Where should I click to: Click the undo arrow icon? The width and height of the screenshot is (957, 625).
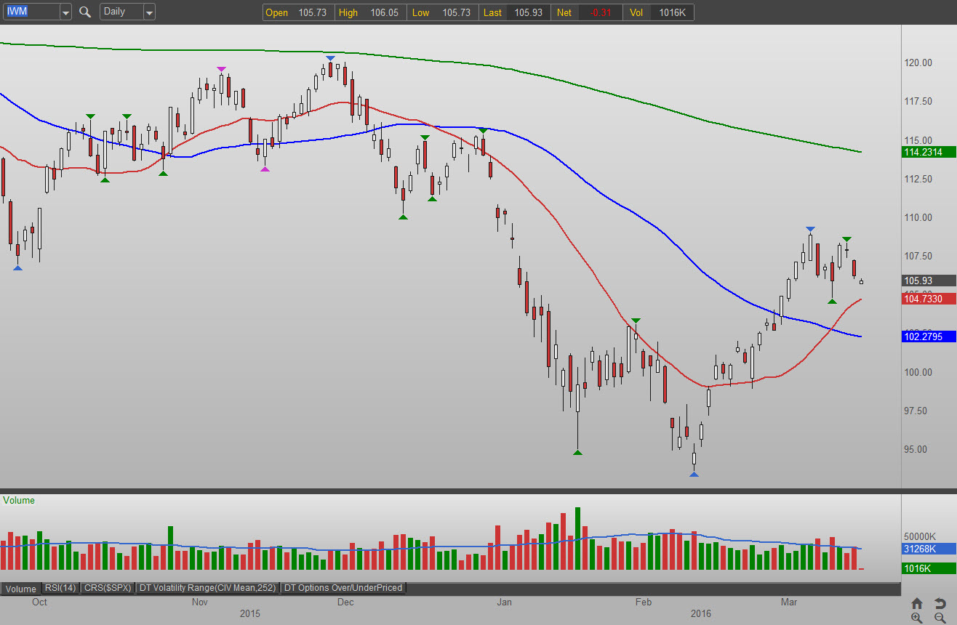pyautogui.click(x=940, y=603)
